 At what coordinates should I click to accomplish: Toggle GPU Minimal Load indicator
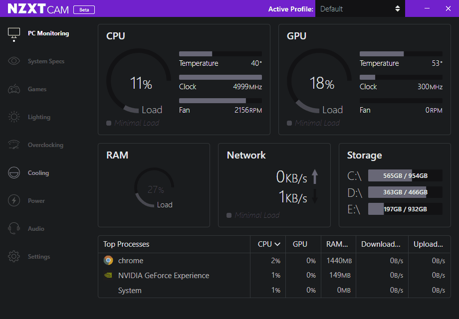tap(289, 123)
